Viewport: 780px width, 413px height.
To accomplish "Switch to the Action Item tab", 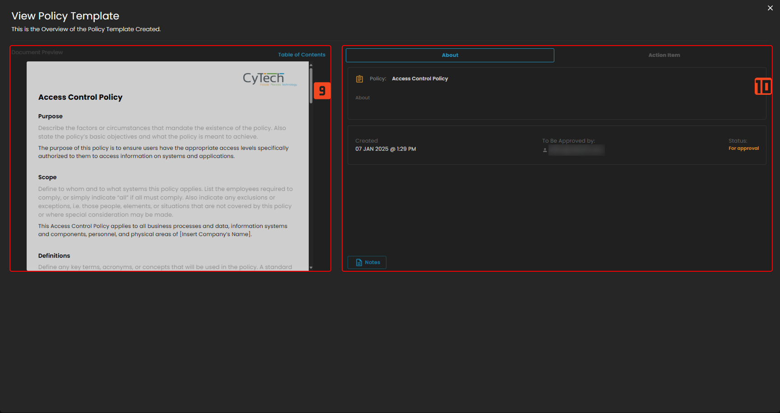I will tap(664, 55).
